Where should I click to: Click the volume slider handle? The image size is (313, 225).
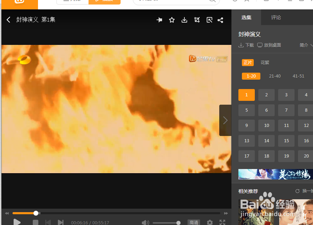tap(178, 223)
